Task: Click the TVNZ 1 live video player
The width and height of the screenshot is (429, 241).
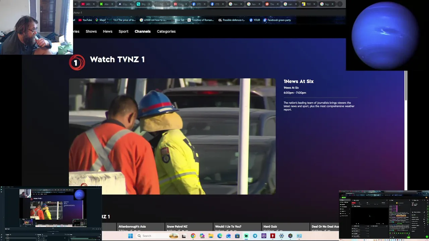Action: (x=172, y=136)
